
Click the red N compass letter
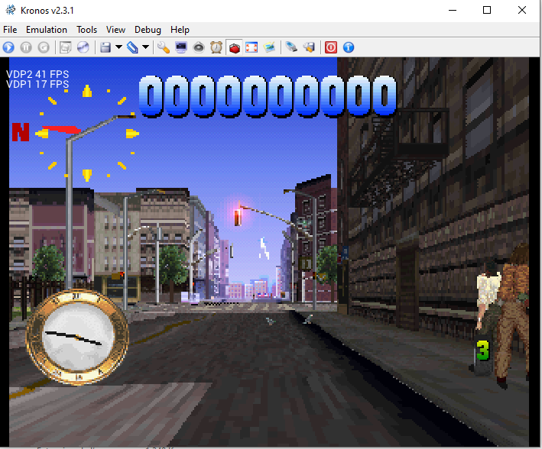coord(21,132)
